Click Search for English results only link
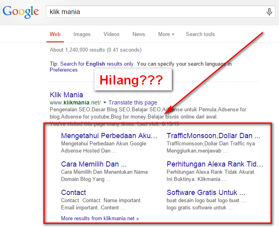Screen dimensions: 279x227 point(97,64)
